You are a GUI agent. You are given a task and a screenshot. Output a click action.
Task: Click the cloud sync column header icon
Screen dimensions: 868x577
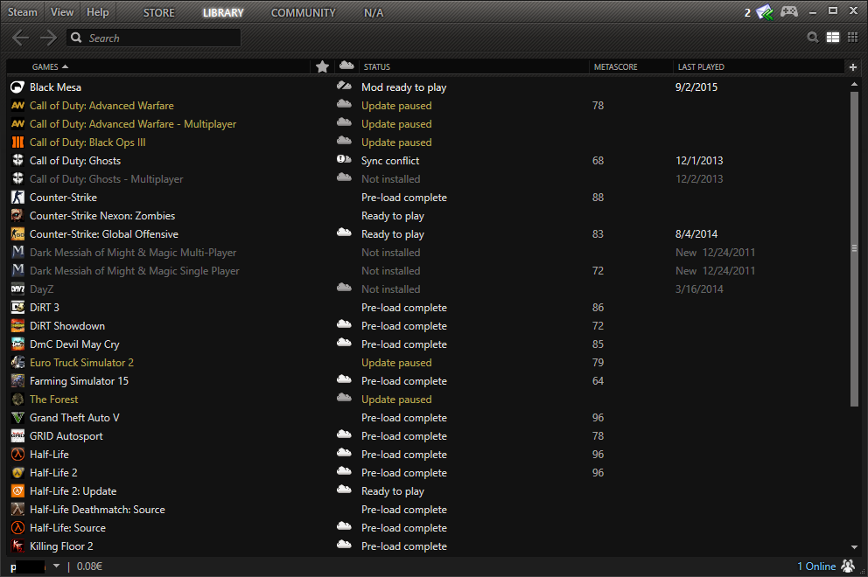(346, 66)
